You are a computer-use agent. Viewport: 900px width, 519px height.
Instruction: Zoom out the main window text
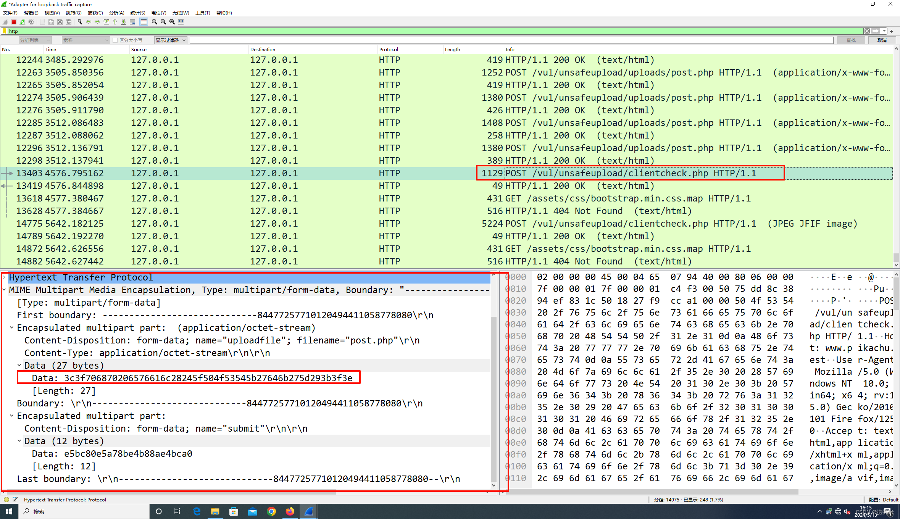[163, 22]
